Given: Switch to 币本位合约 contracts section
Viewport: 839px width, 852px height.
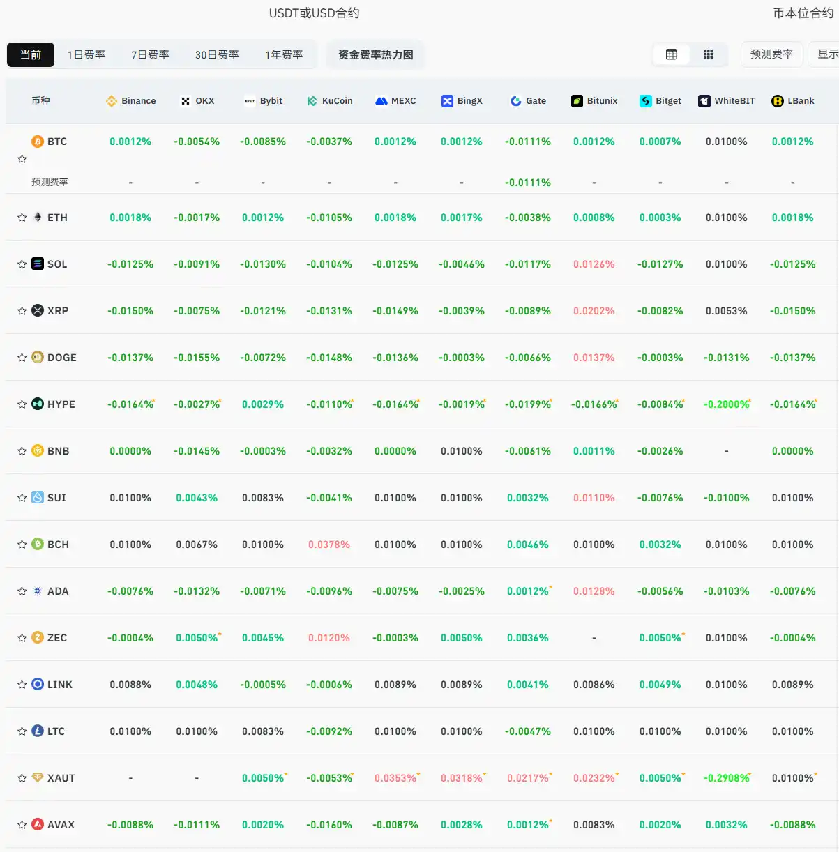Looking at the screenshot, I should tap(803, 13).
